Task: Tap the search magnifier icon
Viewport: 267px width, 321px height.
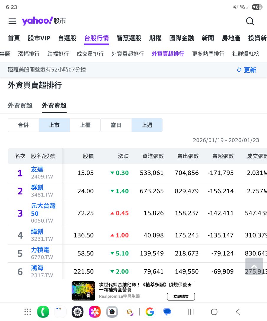Action: [x=250, y=21]
